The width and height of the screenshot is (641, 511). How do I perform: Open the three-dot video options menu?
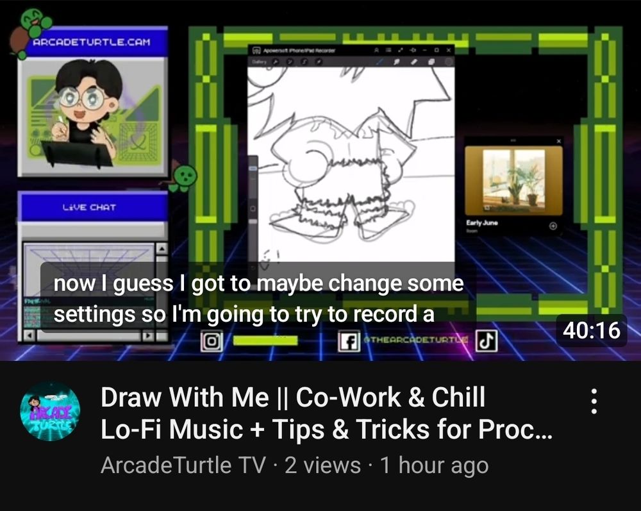594,401
